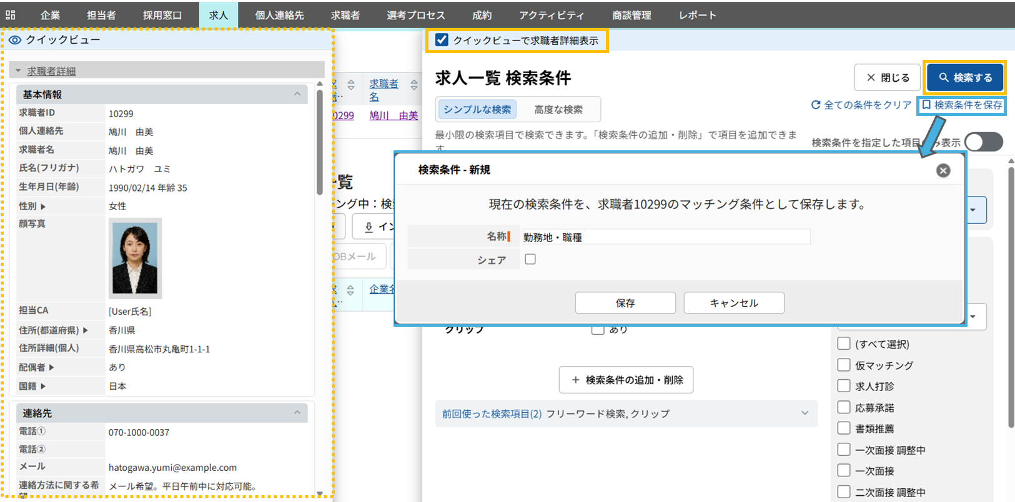Image resolution: width=1015 pixels, height=502 pixels.
Task: Click the clear all conditions refresh icon
Action: (x=816, y=105)
